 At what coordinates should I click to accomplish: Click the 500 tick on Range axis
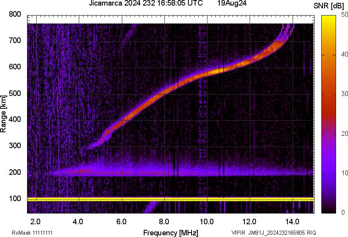click(x=16, y=94)
